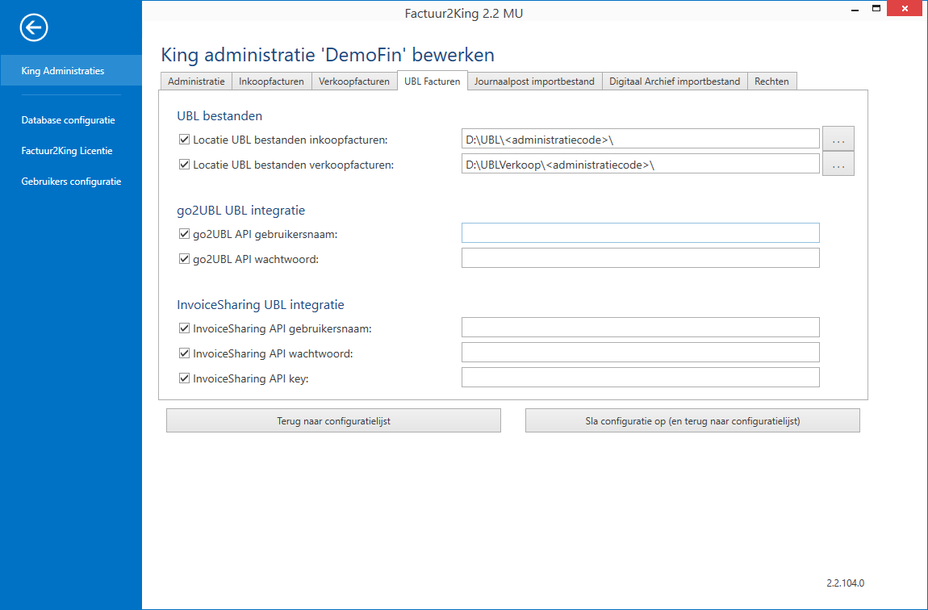Browse for verkoopfacturen UBL folder
928x610 pixels.
pyautogui.click(x=838, y=164)
